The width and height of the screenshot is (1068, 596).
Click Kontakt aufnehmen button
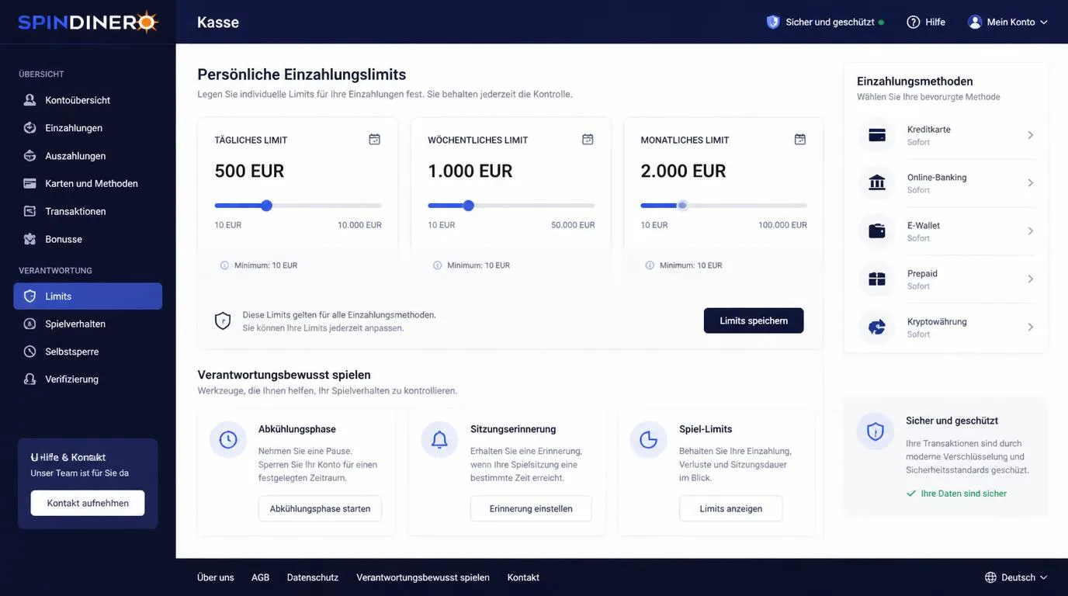click(x=88, y=503)
